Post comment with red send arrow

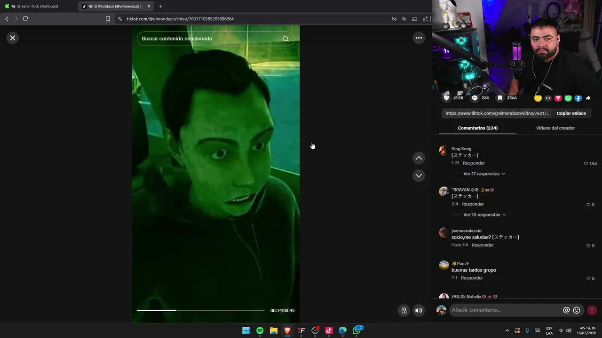point(592,310)
